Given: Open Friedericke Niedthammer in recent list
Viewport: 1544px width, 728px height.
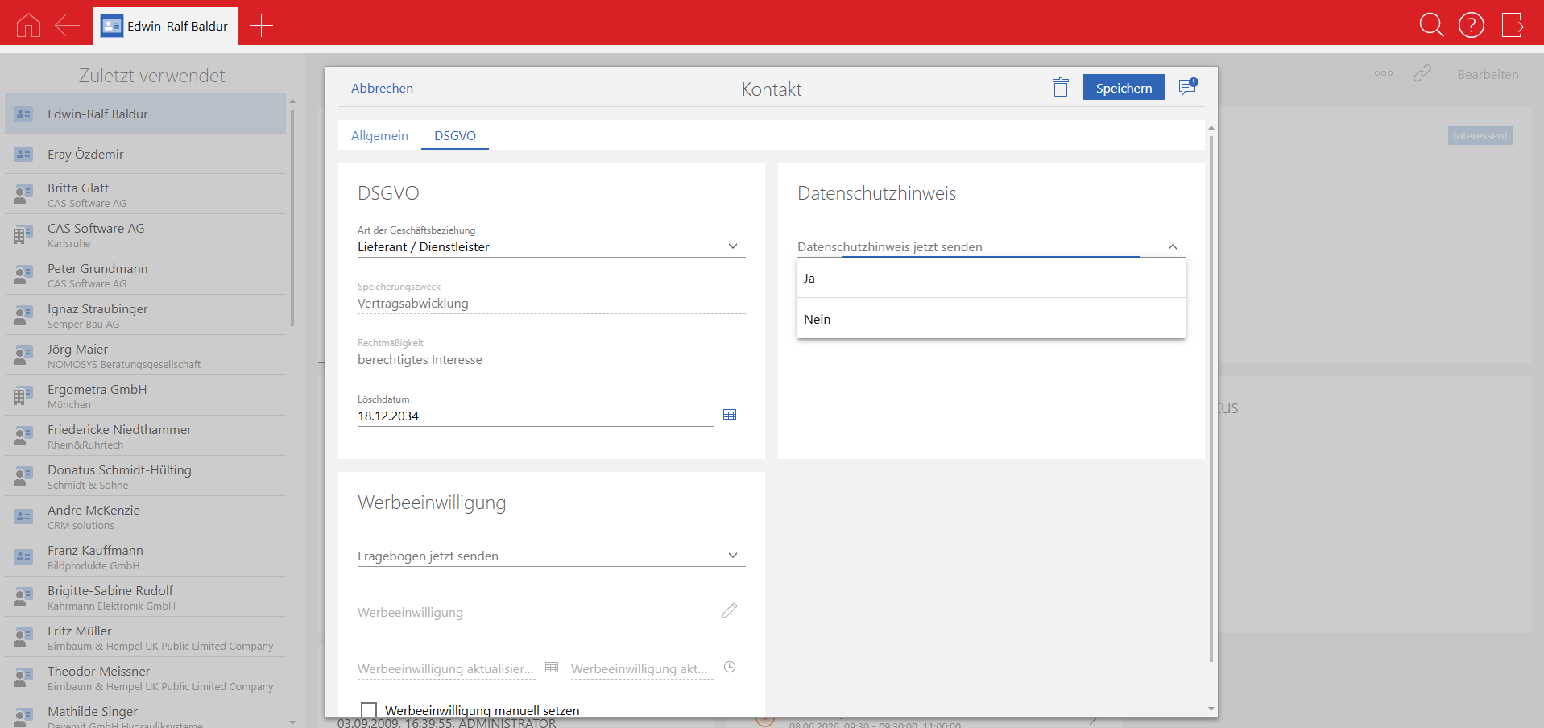Looking at the screenshot, I should point(145,436).
